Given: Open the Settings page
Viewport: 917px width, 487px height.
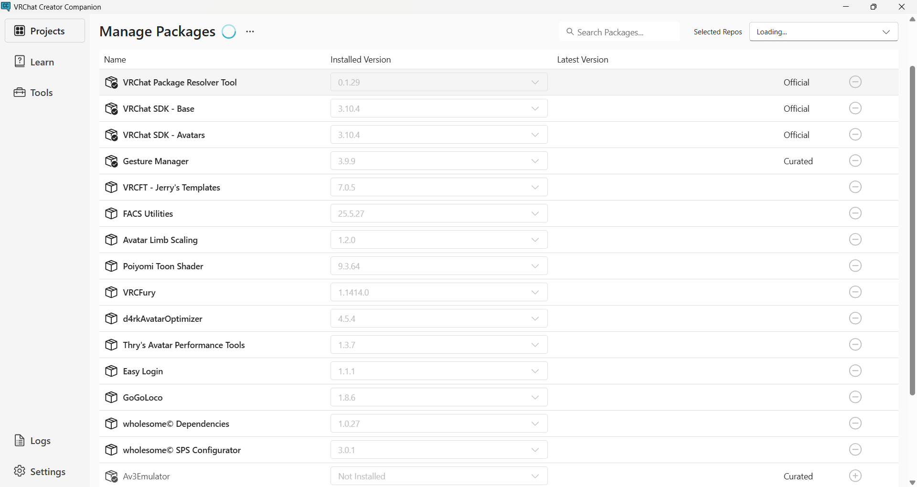Looking at the screenshot, I should click(45, 471).
